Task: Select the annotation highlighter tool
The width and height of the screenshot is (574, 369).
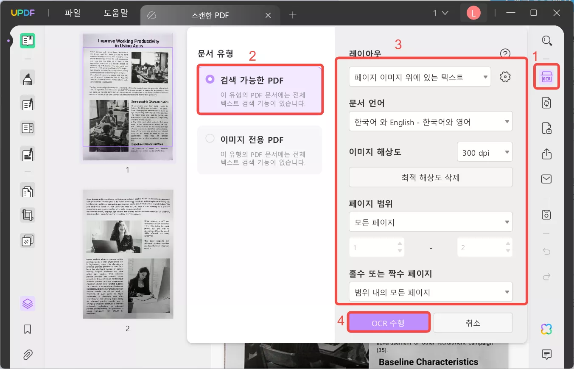Action: coord(27,78)
